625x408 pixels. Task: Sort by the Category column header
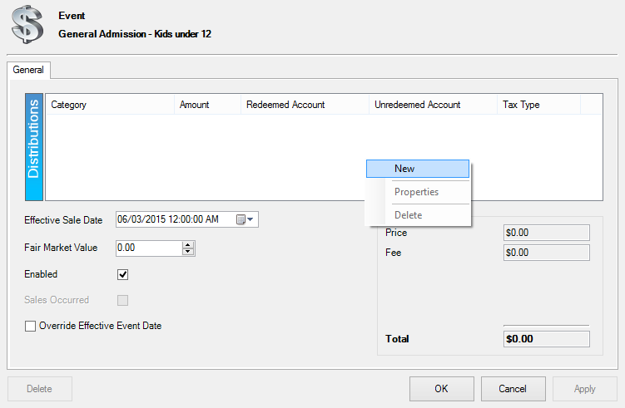(110, 105)
